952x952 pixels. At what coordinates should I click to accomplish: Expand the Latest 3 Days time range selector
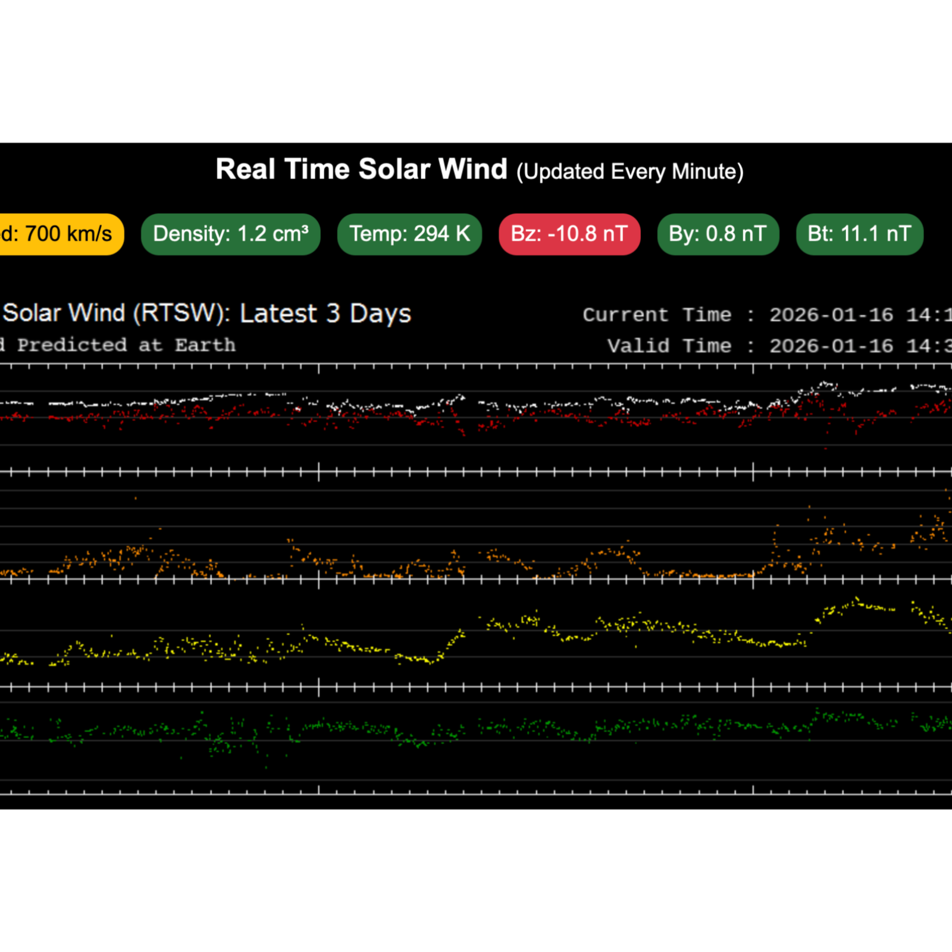coord(324,313)
